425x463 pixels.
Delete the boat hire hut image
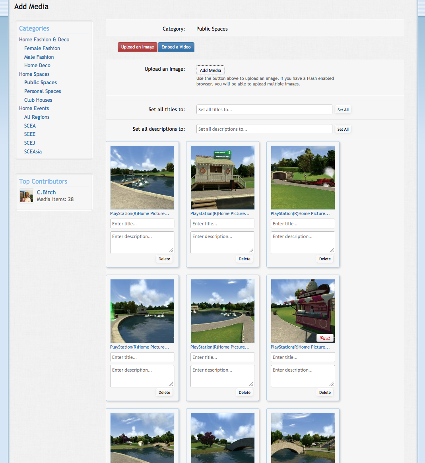(x=245, y=259)
